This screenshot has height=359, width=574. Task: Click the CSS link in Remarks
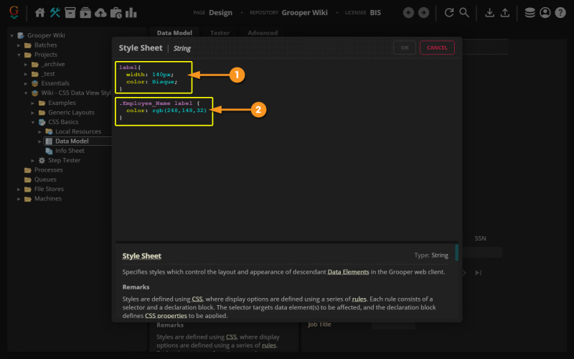(197, 299)
